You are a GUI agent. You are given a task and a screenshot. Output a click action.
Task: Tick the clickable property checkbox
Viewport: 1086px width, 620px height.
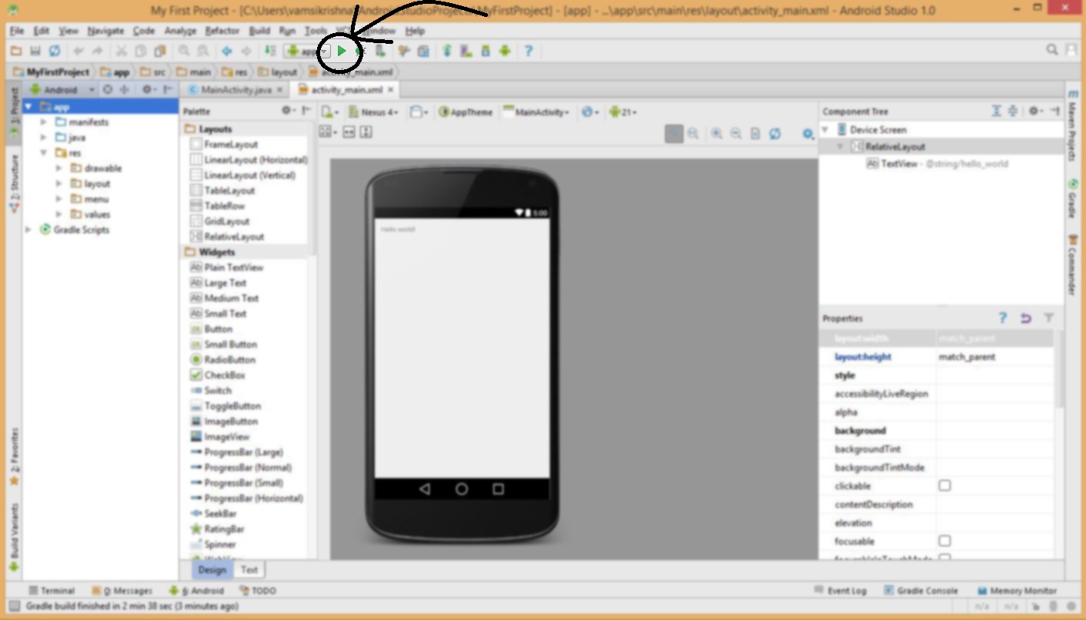[944, 486]
